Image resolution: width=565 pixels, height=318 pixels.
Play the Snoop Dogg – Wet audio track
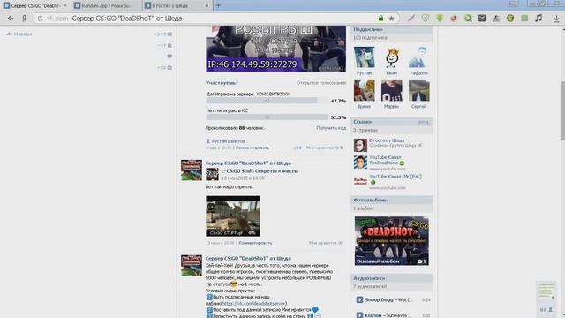359,299
